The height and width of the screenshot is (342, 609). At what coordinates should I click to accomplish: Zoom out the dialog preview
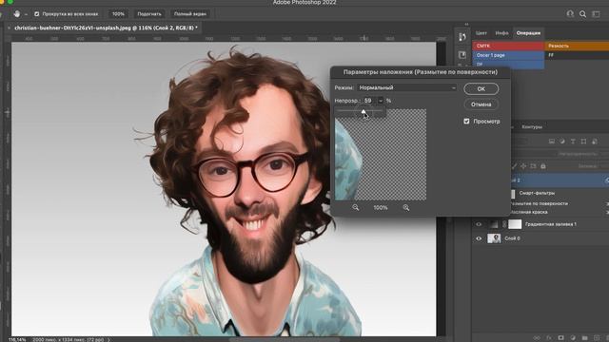coord(355,207)
